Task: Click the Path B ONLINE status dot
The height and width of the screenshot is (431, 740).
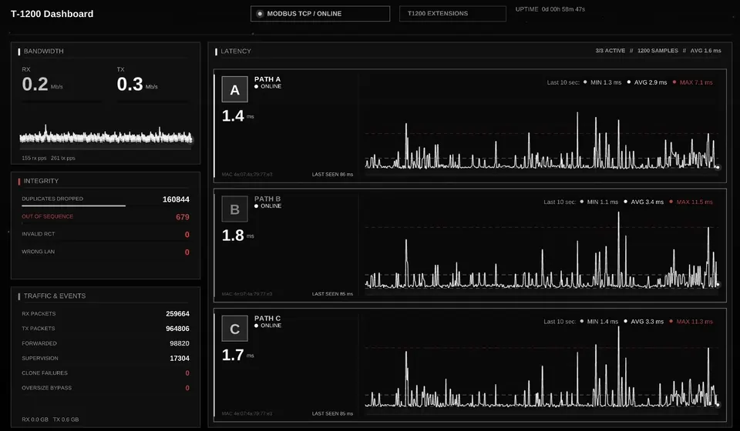Action: click(256, 206)
